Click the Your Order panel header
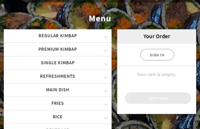Image resolution: width=200 pixels, height=129 pixels. [x=157, y=37]
